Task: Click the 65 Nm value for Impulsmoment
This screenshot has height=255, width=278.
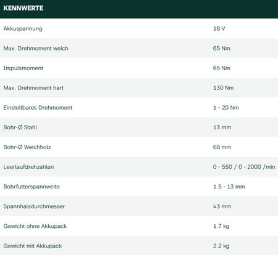Action: [x=222, y=68]
